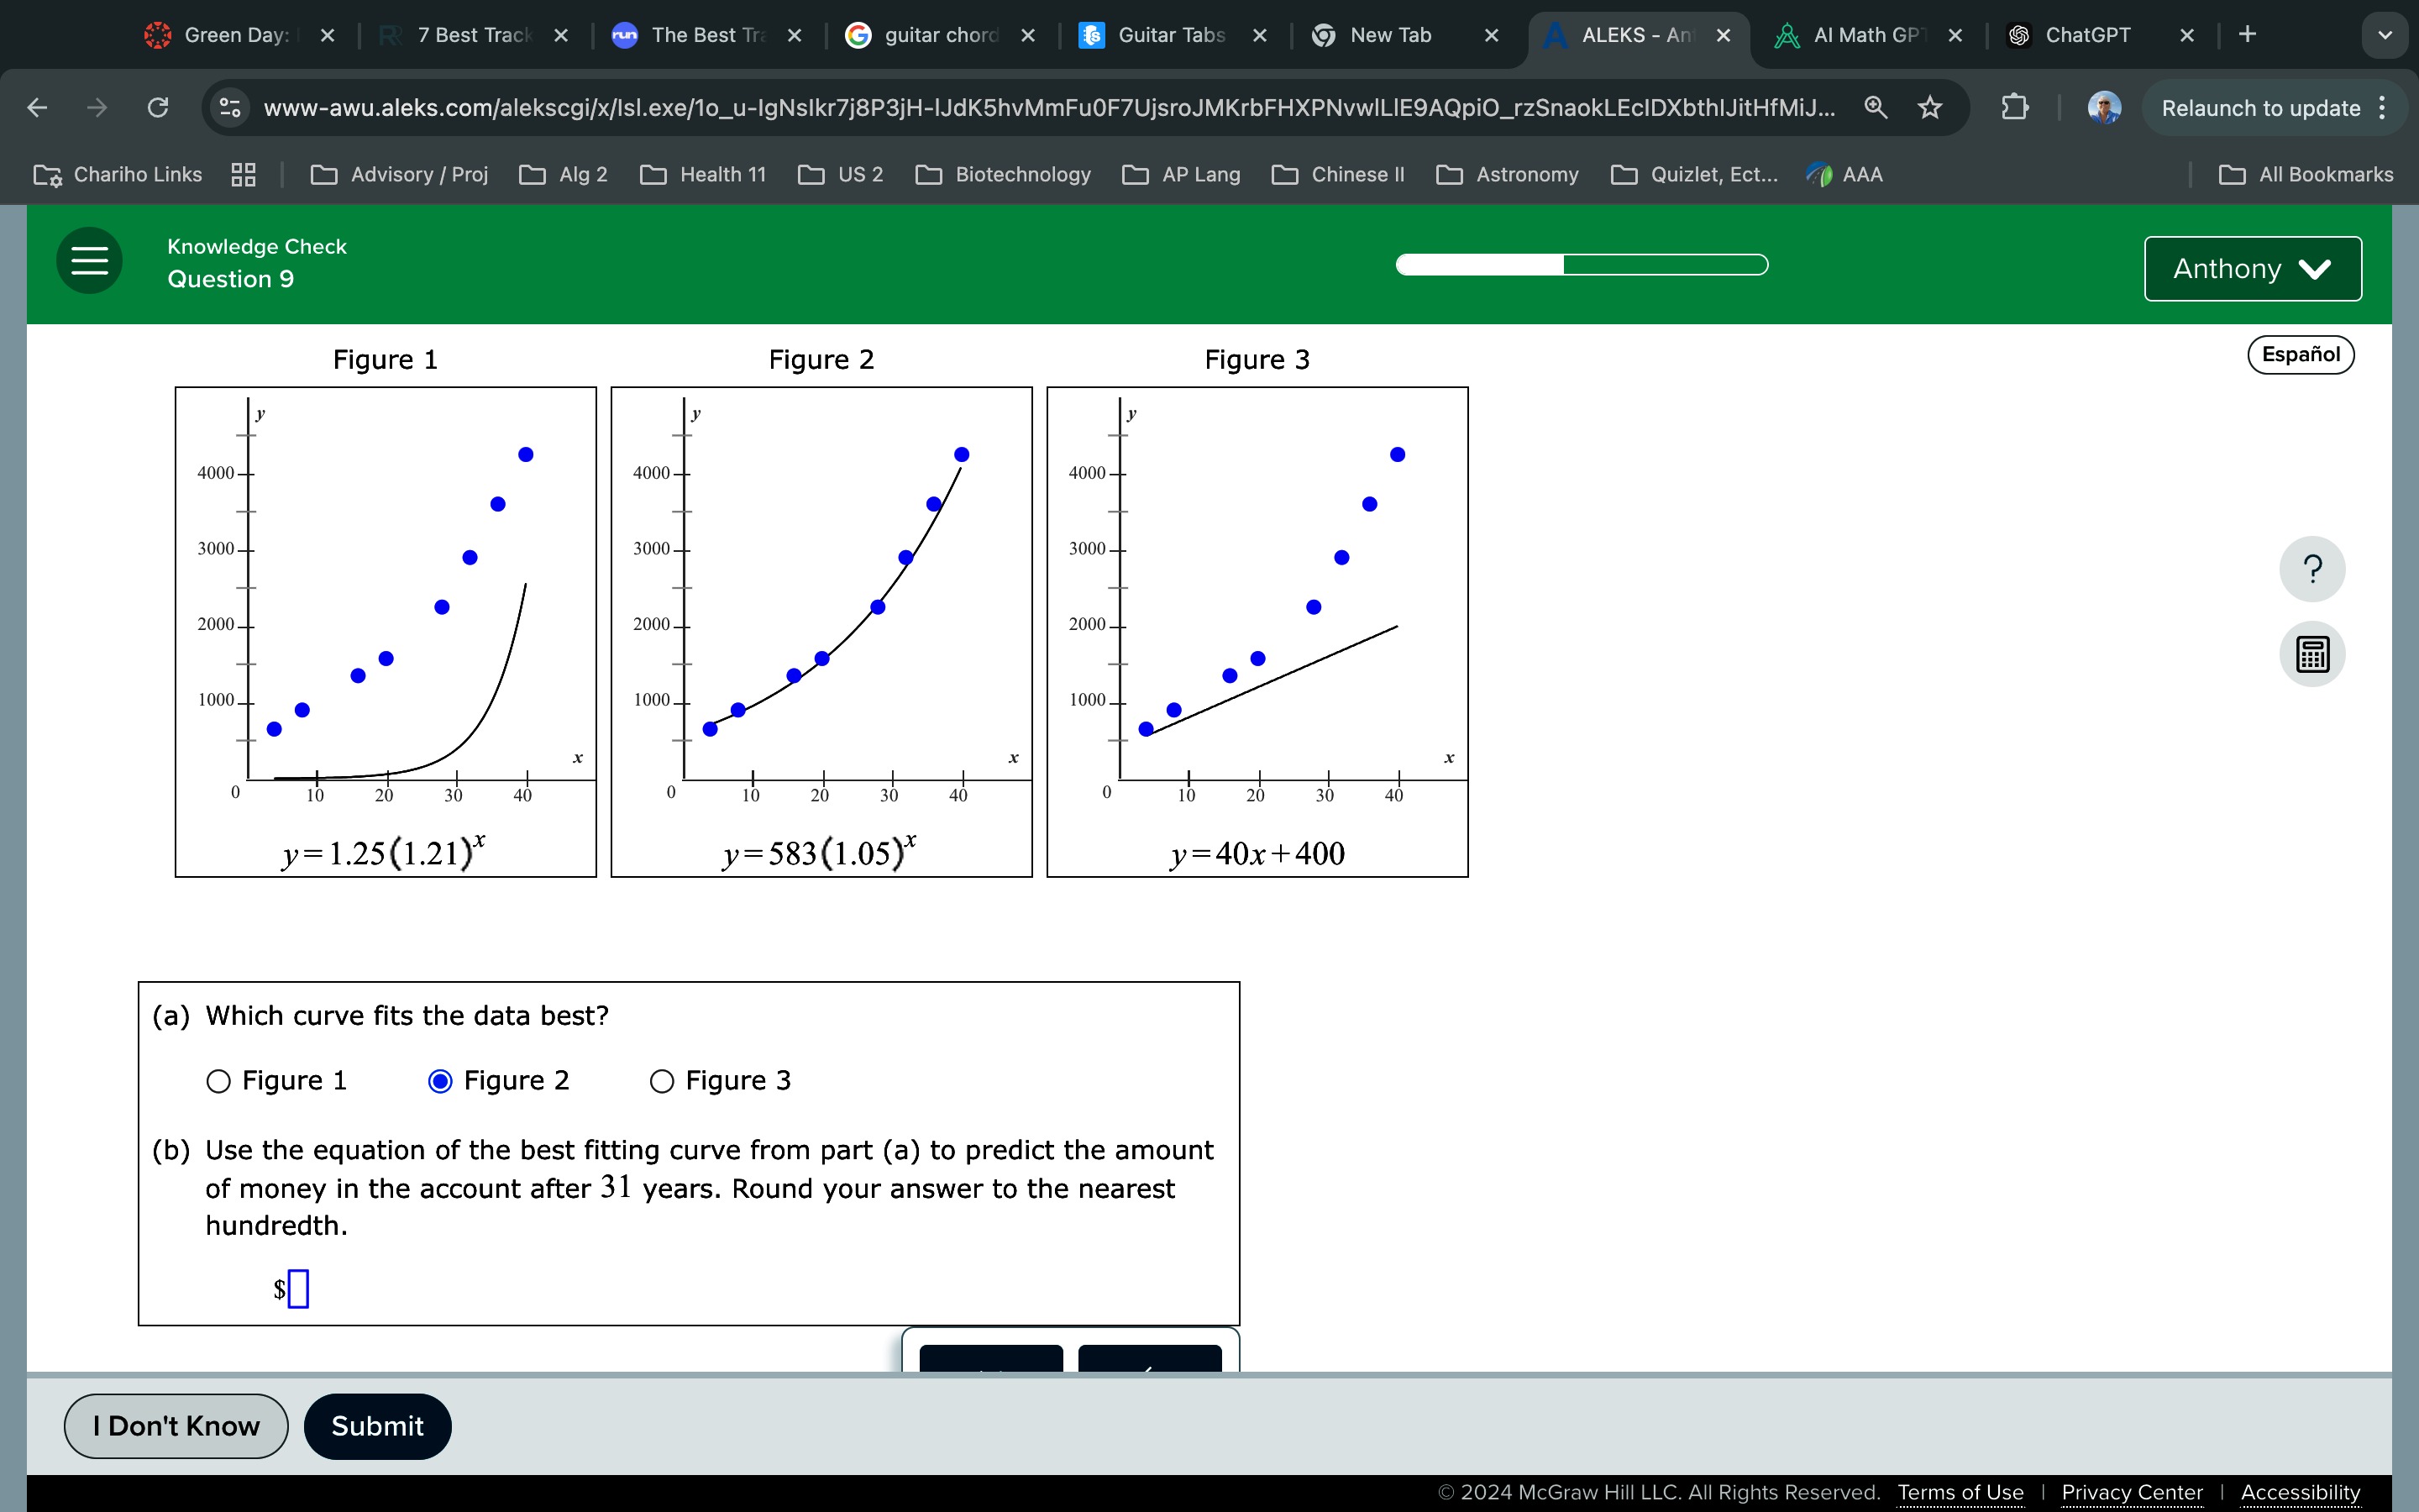The width and height of the screenshot is (2419, 1512).
Task: Open the ALEKS calculator tool
Action: [2312, 654]
